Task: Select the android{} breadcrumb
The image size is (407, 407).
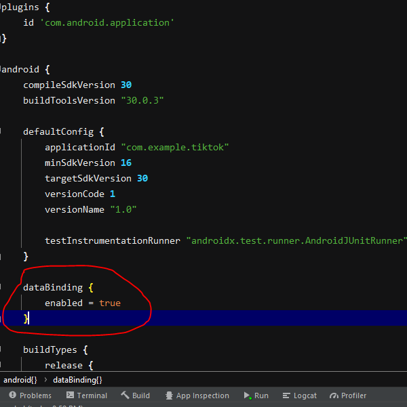Action: point(20,380)
